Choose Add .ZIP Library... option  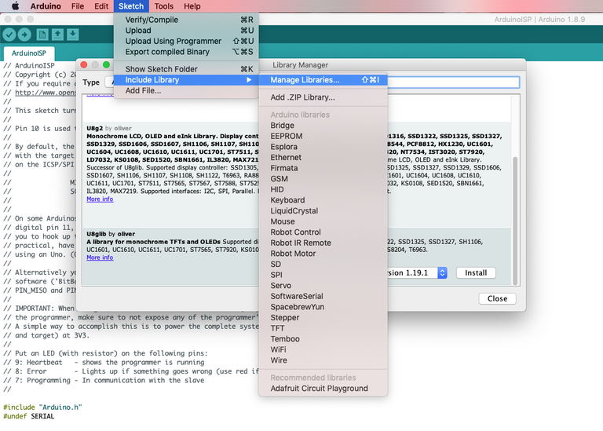pos(302,97)
